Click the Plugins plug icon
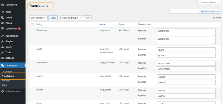Image resolution: width=222 pixels, height=104 pixels. [x=2, y=41]
